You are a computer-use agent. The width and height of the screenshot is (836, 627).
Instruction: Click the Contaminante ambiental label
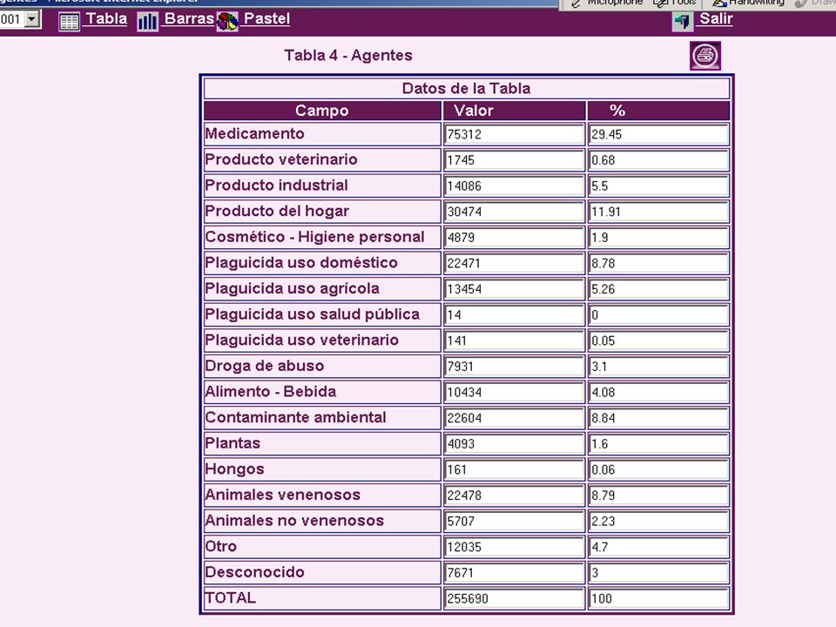click(296, 417)
